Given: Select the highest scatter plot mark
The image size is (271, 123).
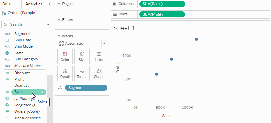Looking at the screenshot, I should click(x=196, y=39).
